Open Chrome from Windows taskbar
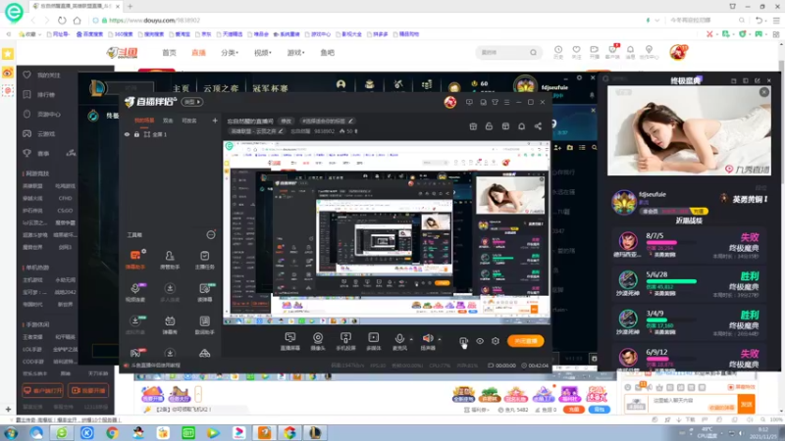 (x=112, y=433)
